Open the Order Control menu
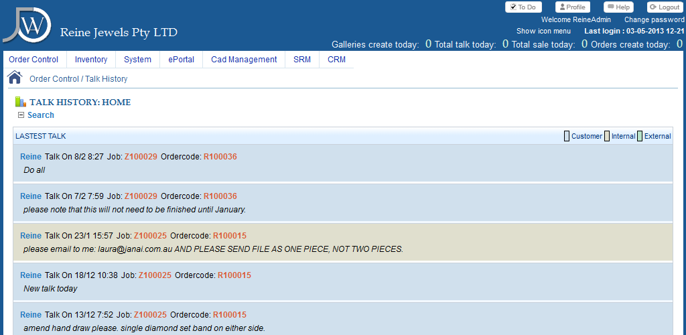The height and width of the screenshot is (335, 686). point(33,60)
